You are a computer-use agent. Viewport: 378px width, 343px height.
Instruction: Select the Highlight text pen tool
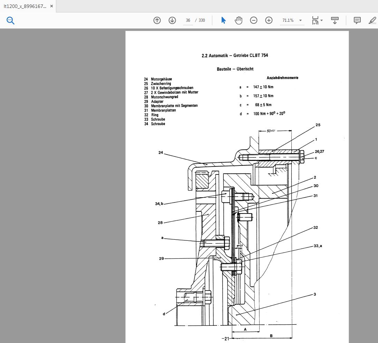click(x=372, y=20)
